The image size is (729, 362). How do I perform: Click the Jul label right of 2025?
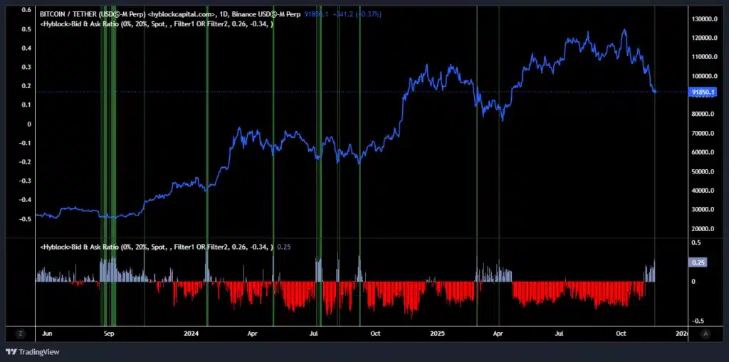coord(560,333)
